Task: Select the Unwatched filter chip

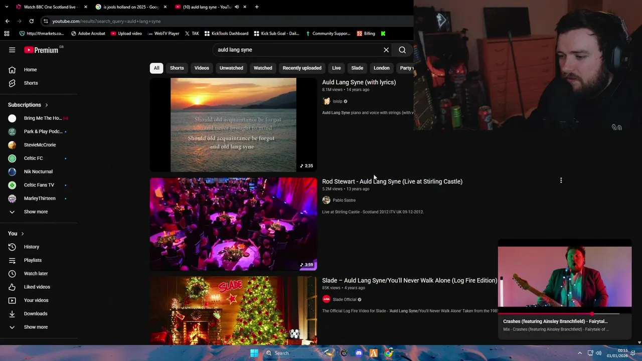Action: pos(231,68)
